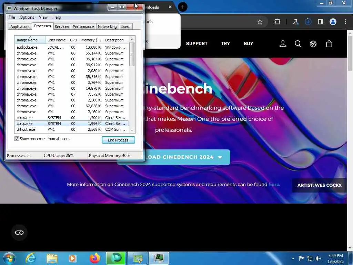Screen dimensions: 353x265
Task: Bookmark this page with the star icon
Action: pyautogui.click(x=260, y=22)
